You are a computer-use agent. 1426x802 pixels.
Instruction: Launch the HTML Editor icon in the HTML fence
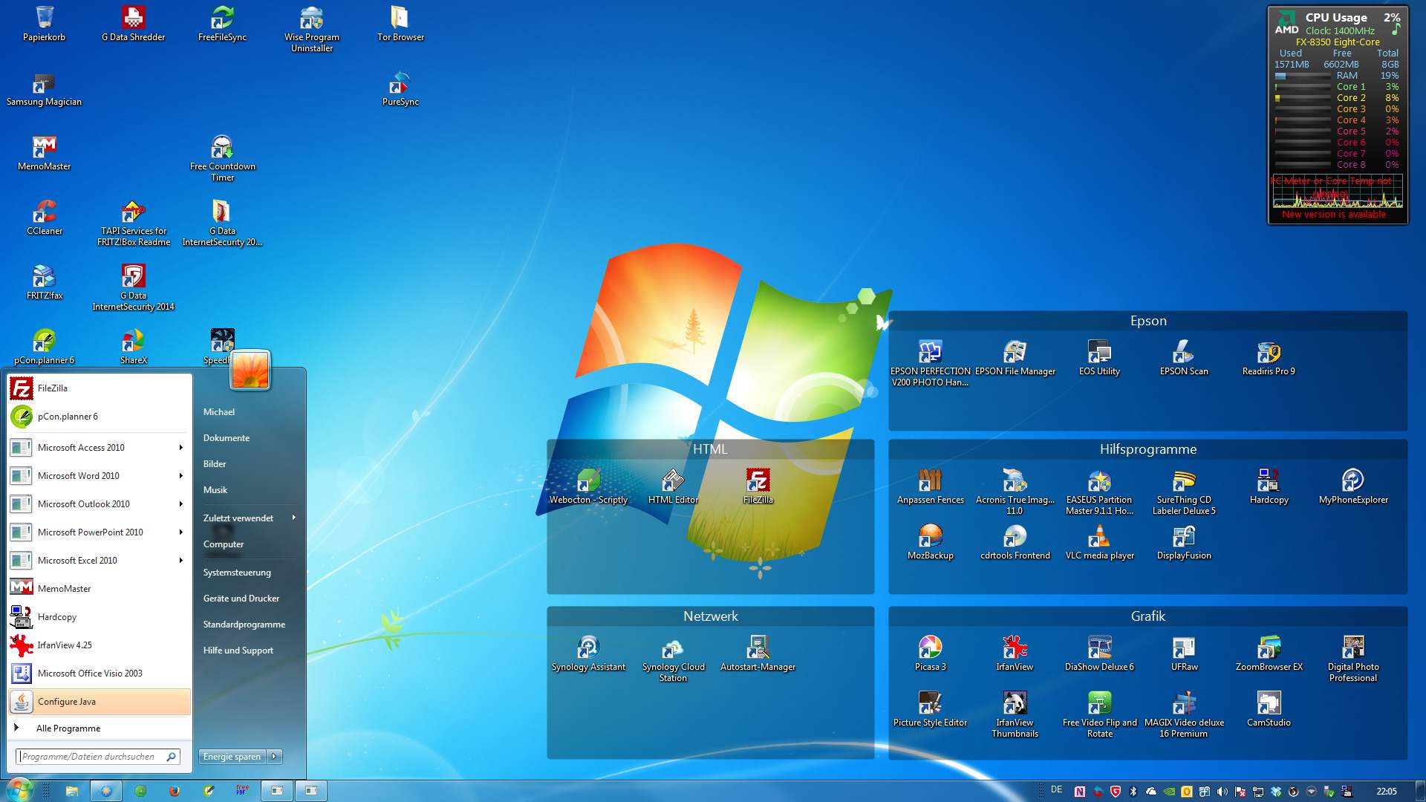click(673, 486)
